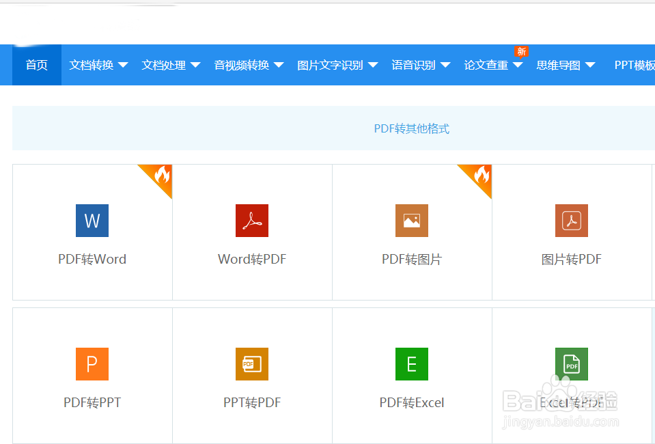Screen dimensions: 655x444
Task: Click the picture icon for PDF转图片
Action: pos(412,221)
